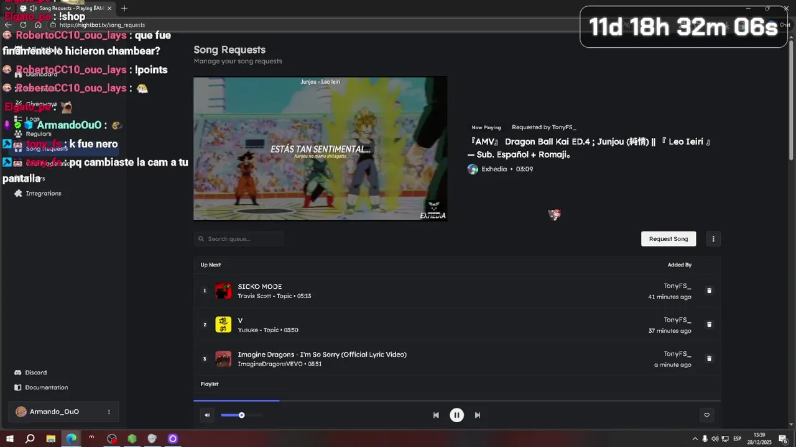
Task: Open the Discord sidebar link
Action: point(30,372)
